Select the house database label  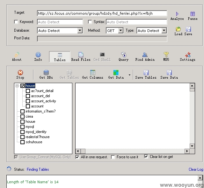(x=30, y=86)
